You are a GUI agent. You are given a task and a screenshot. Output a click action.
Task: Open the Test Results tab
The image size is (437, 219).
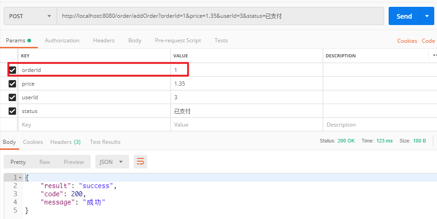click(x=105, y=142)
